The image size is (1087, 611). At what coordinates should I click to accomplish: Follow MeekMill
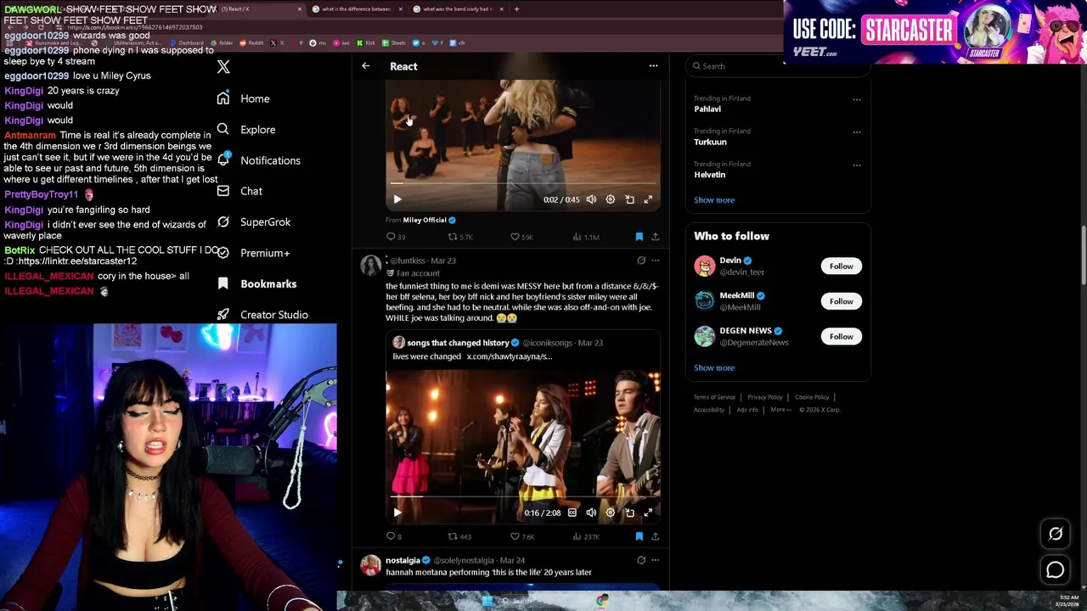click(841, 301)
